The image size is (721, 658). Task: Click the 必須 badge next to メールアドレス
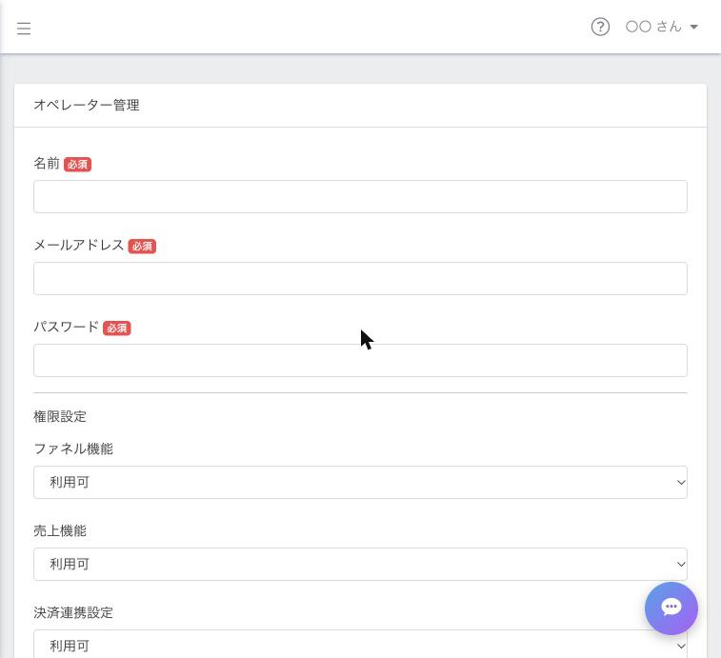point(142,246)
